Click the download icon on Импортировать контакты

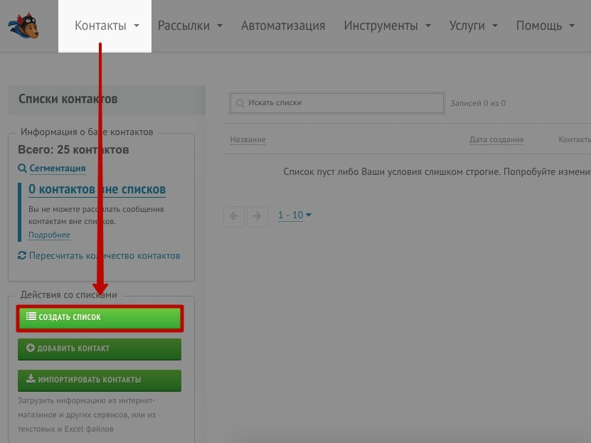pyautogui.click(x=31, y=378)
